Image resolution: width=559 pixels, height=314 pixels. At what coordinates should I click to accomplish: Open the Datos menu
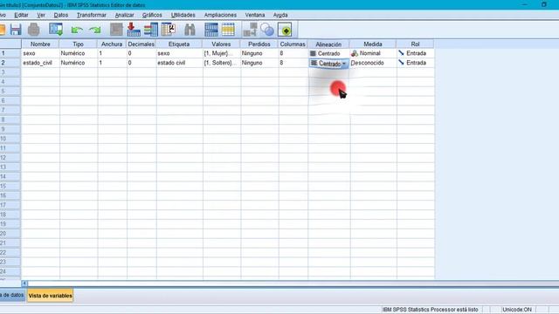point(61,15)
